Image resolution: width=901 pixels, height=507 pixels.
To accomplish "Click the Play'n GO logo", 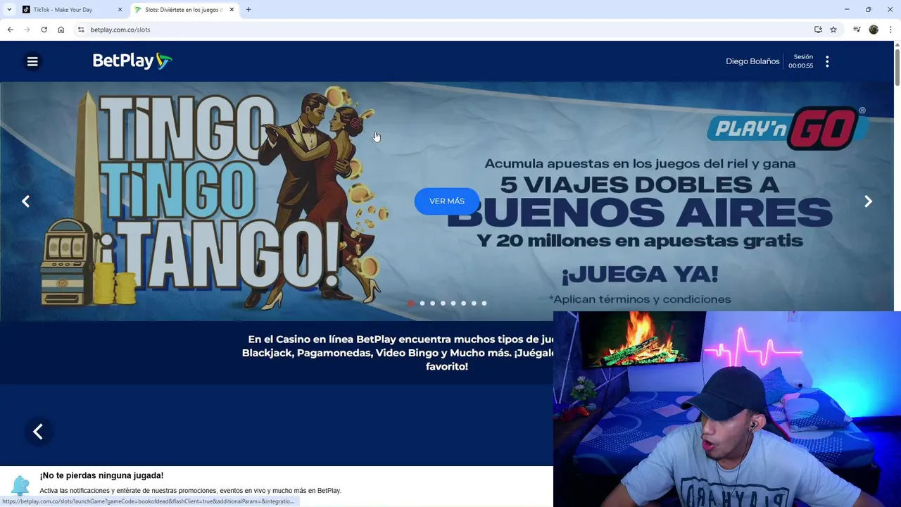I will [787, 128].
